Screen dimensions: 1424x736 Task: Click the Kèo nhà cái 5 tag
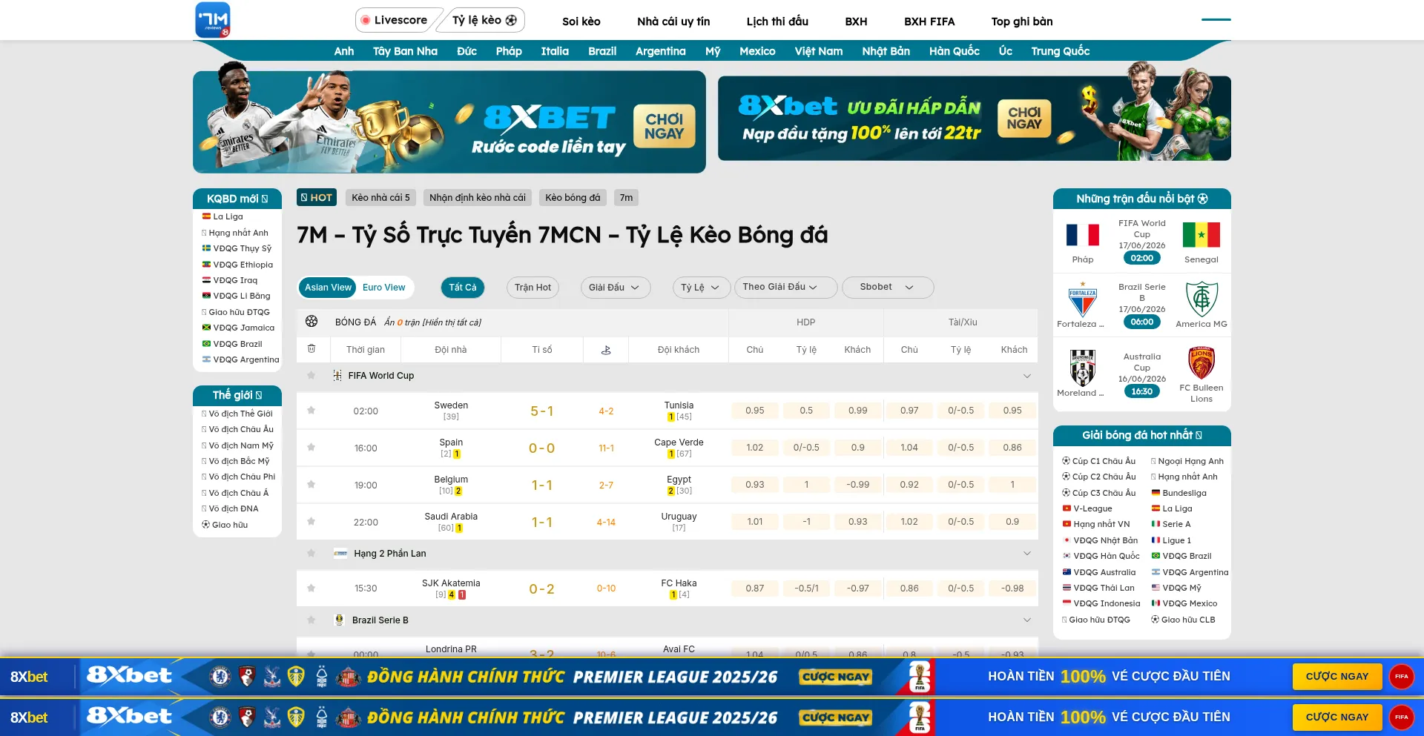click(x=380, y=198)
